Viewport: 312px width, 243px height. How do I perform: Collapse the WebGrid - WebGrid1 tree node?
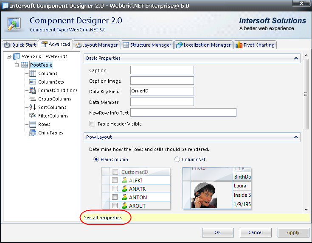tap(8, 57)
